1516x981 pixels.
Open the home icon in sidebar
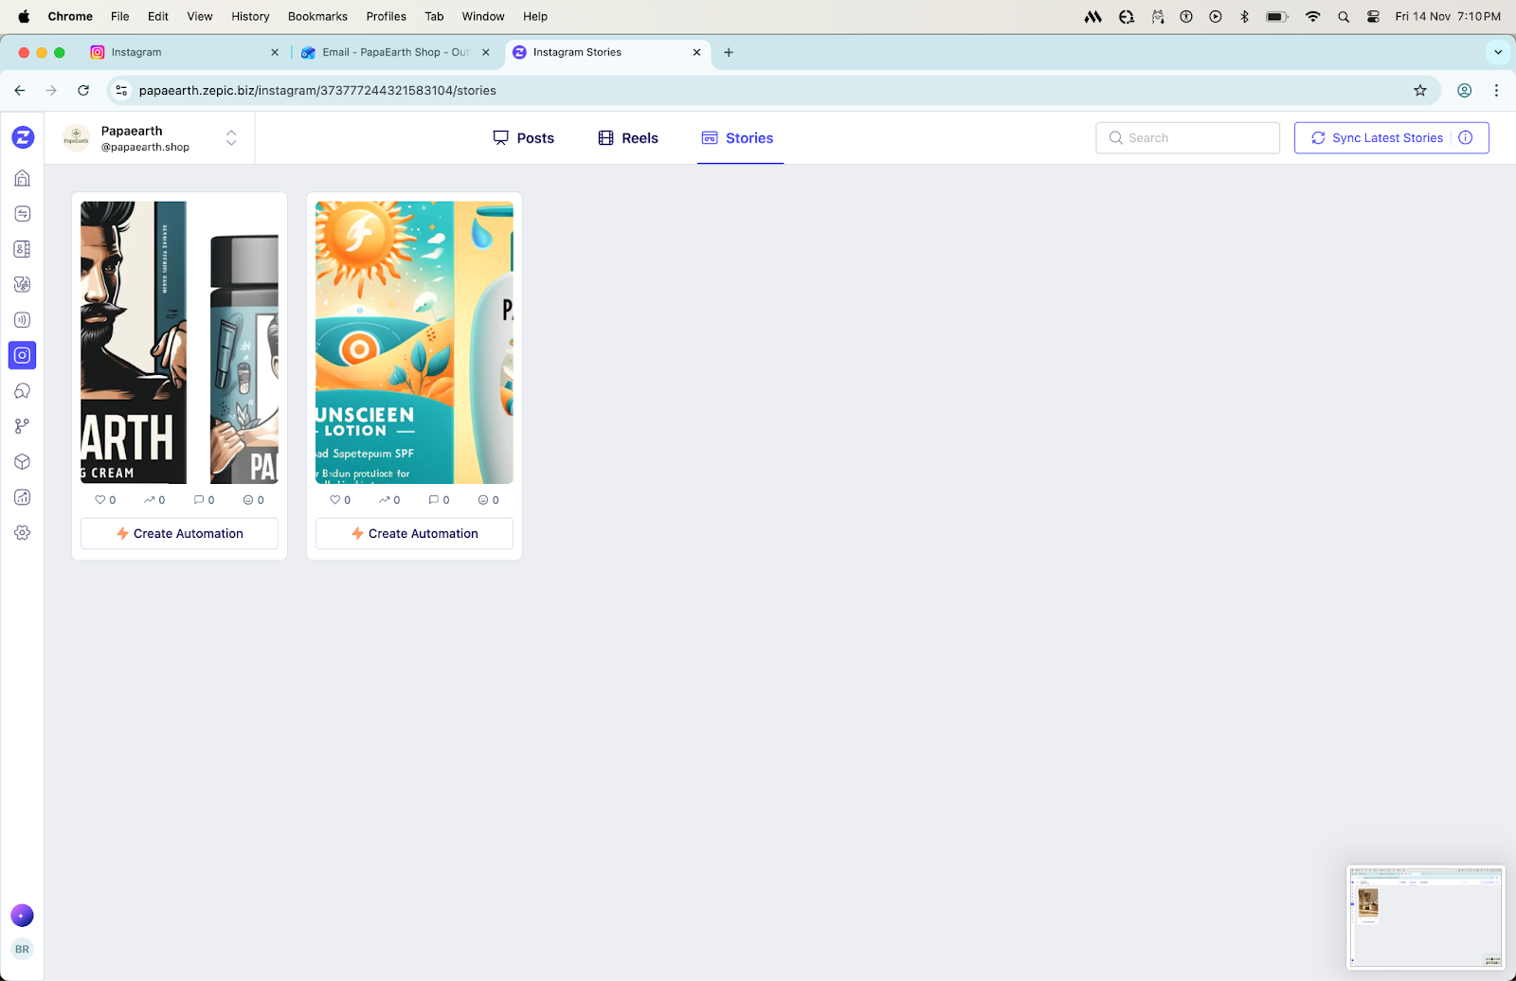click(23, 178)
